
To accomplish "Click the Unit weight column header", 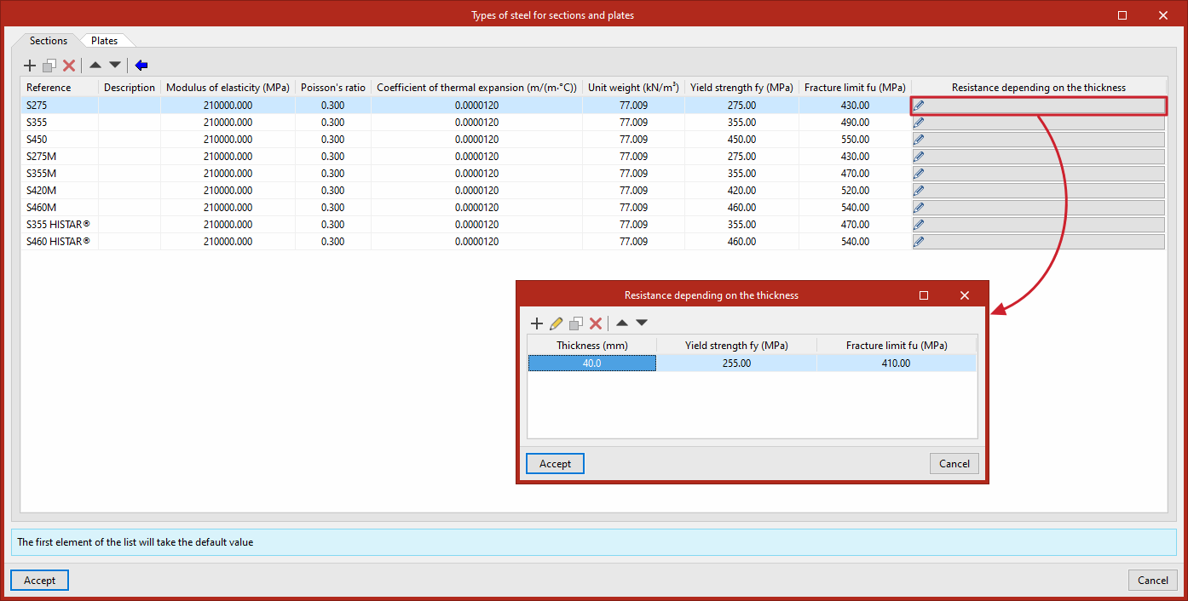I will [633, 88].
